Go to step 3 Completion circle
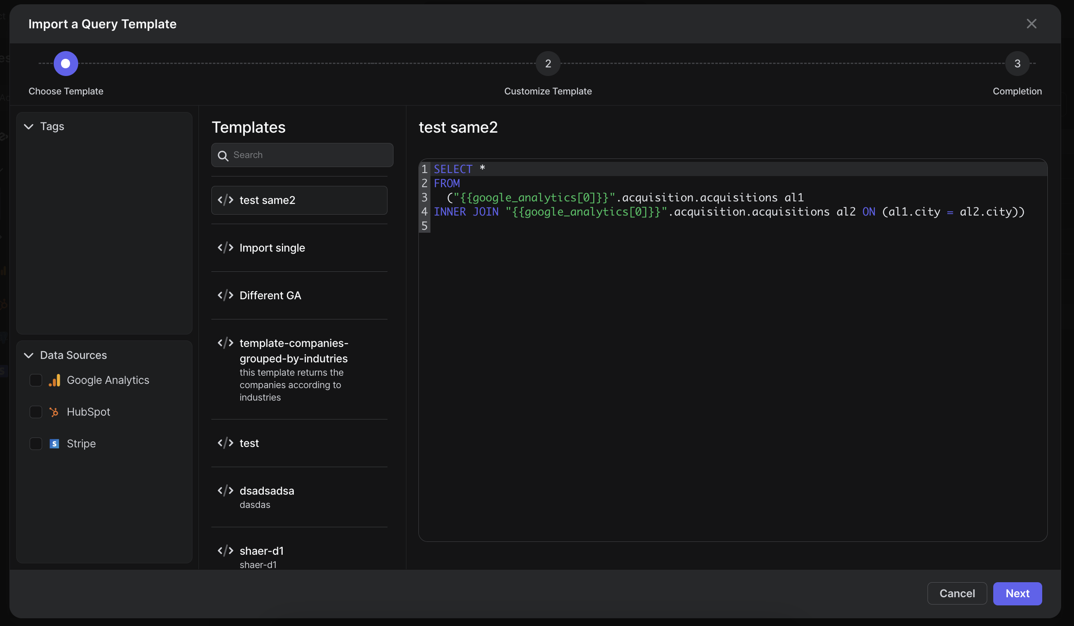Screen dimensions: 1074x626 pos(1017,64)
